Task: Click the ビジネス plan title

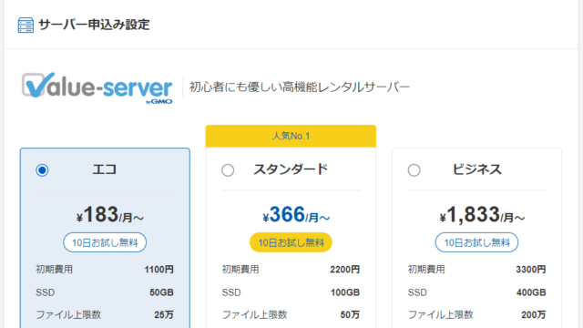Action: point(476,169)
